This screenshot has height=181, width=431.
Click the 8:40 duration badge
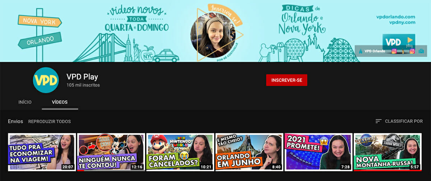point(277,167)
